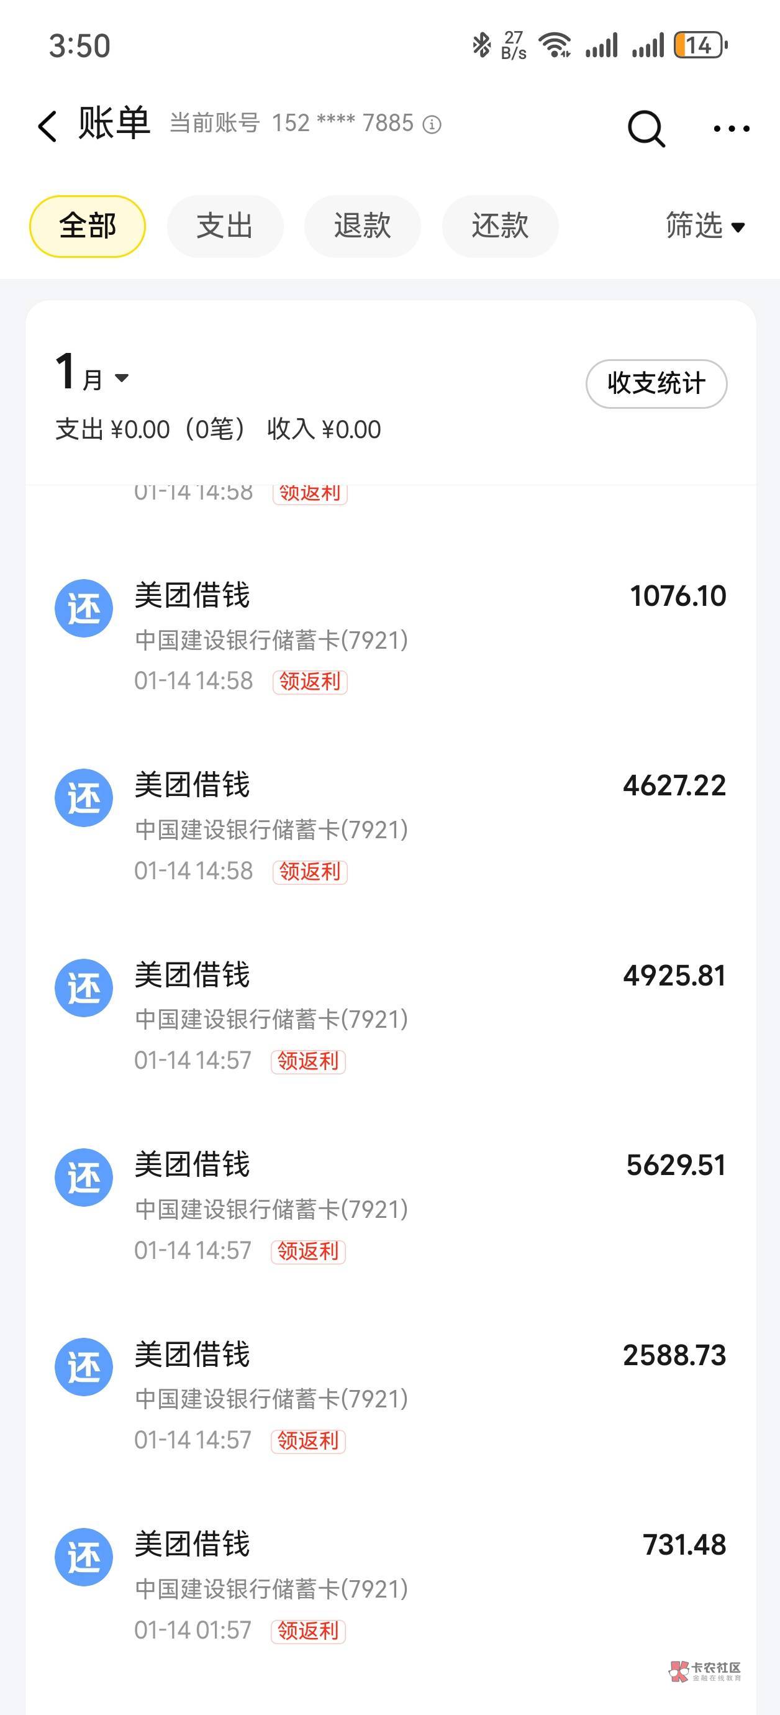Tap the back arrow icon
Screen dimensions: 780x1715
(47, 126)
